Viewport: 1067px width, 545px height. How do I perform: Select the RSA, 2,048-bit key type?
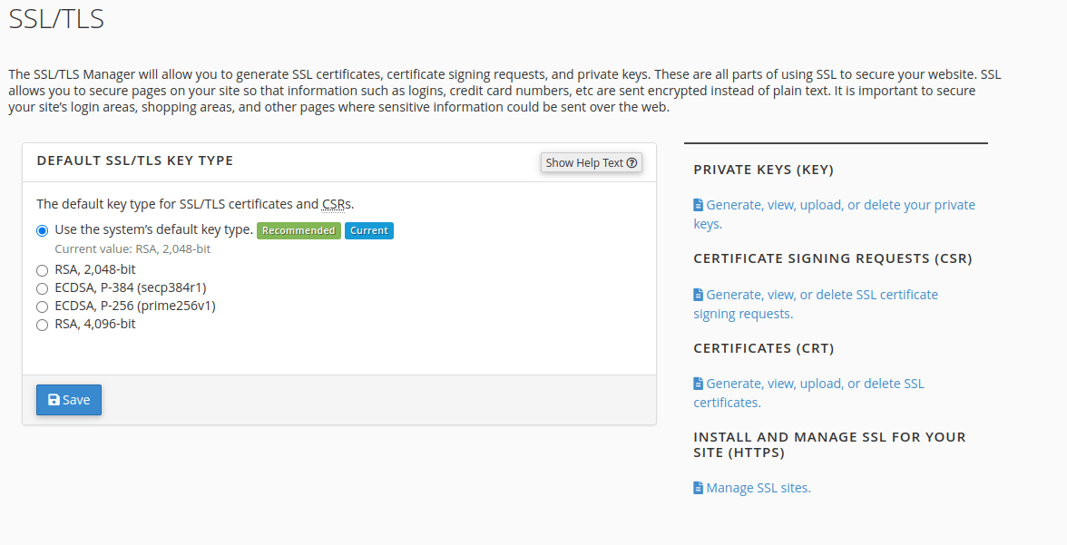(x=42, y=270)
